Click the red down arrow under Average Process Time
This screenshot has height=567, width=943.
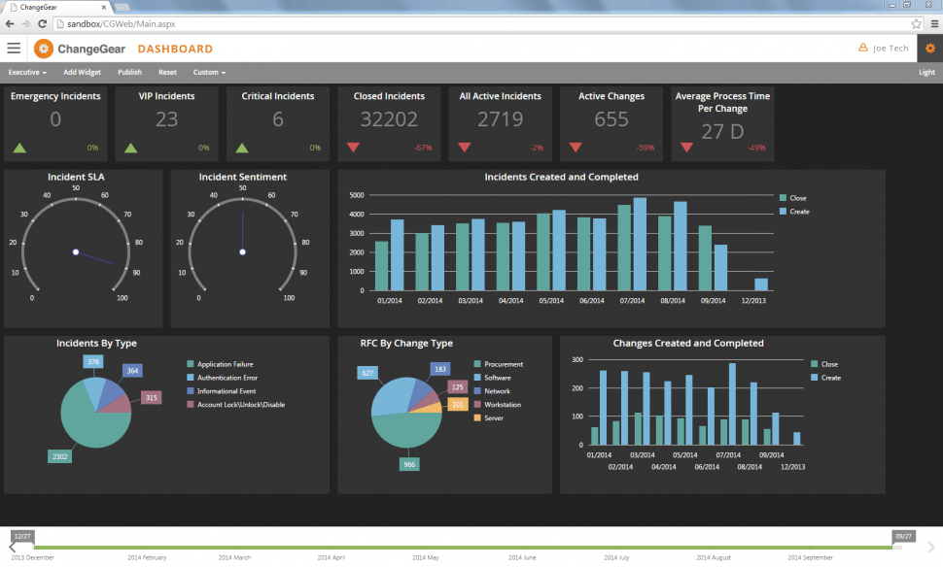(686, 148)
